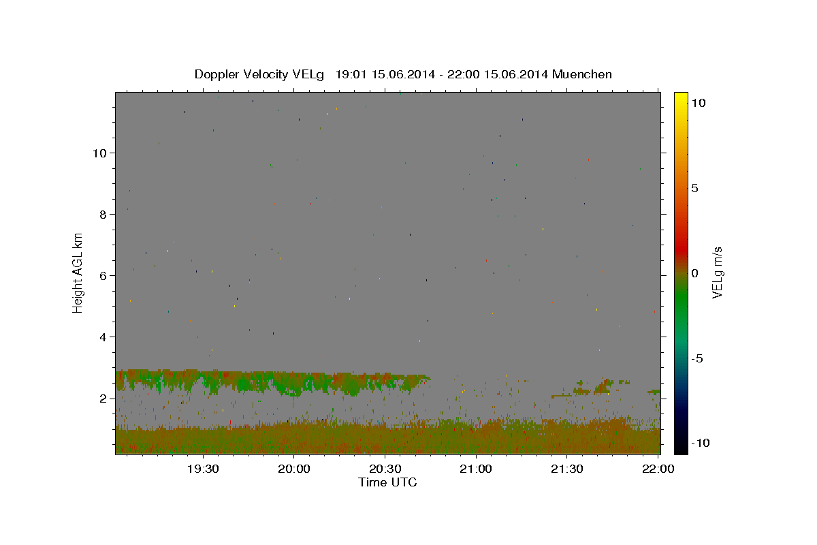Click the 20:00 time tick label
The height and width of the screenshot is (545, 817).
[x=293, y=469]
